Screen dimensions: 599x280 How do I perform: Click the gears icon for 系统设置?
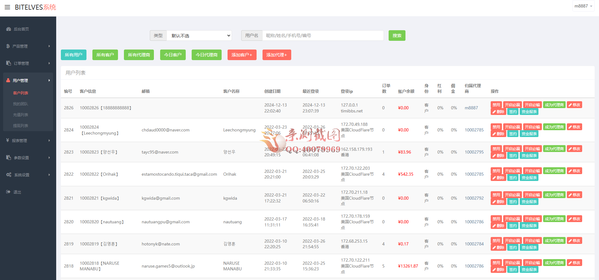[9, 175]
